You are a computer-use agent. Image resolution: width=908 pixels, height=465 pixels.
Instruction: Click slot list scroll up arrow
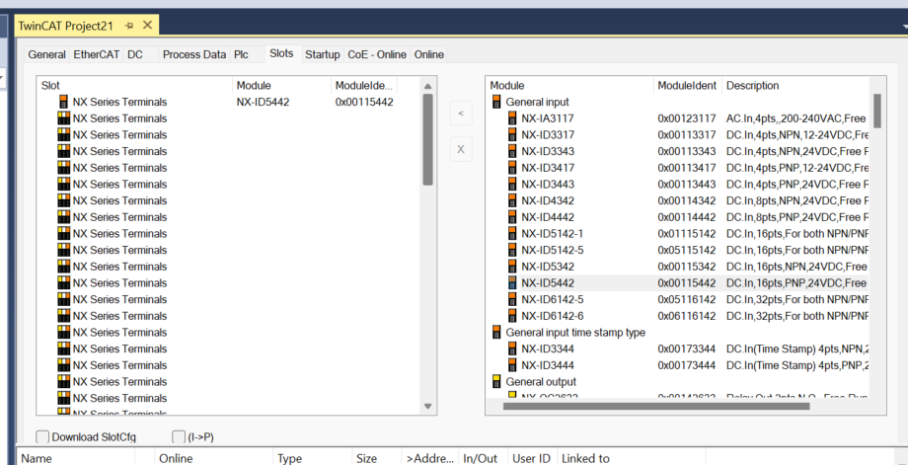coord(428,86)
